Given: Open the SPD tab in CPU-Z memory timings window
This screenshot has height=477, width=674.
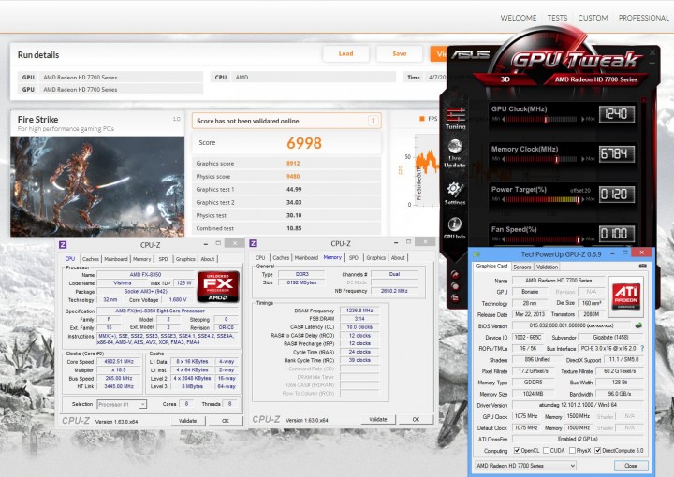Looking at the screenshot, I should 354,257.
